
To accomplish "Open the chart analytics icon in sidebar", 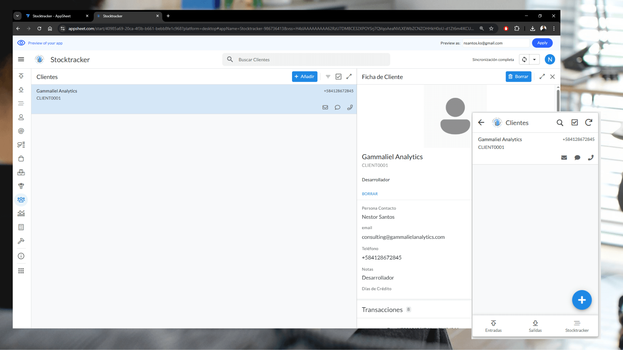I will point(21,214).
